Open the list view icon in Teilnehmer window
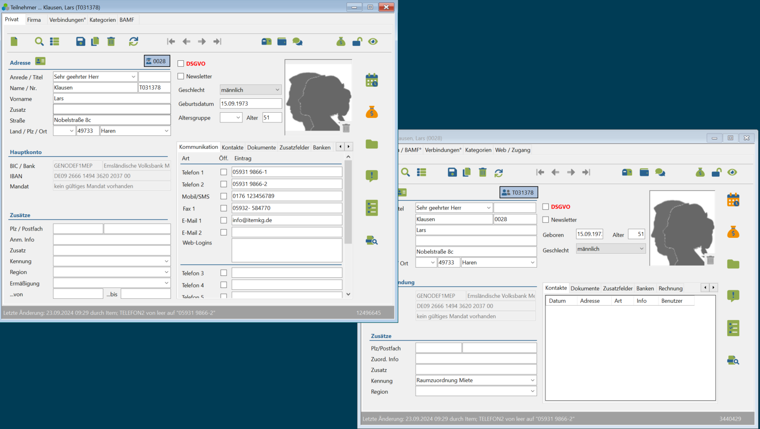The width and height of the screenshot is (760, 429). tap(55, 42)
